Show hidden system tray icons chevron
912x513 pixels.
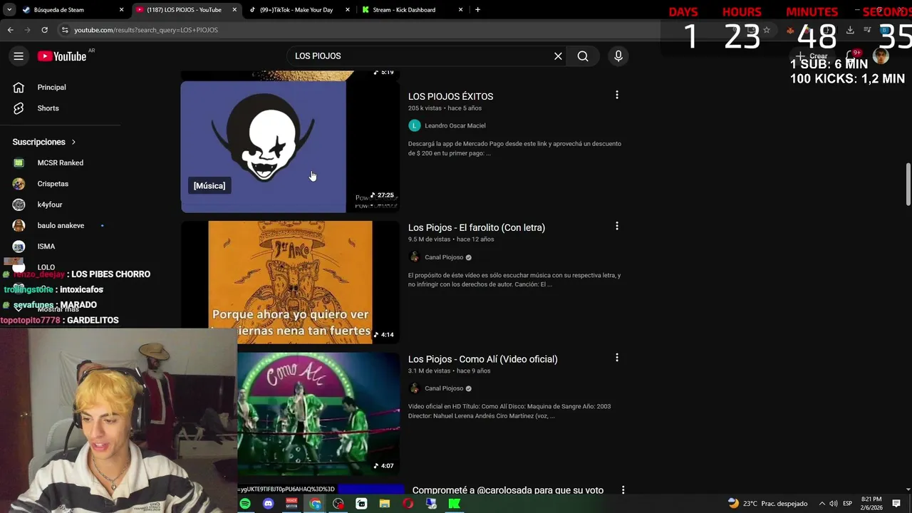(x=822, y=504)
